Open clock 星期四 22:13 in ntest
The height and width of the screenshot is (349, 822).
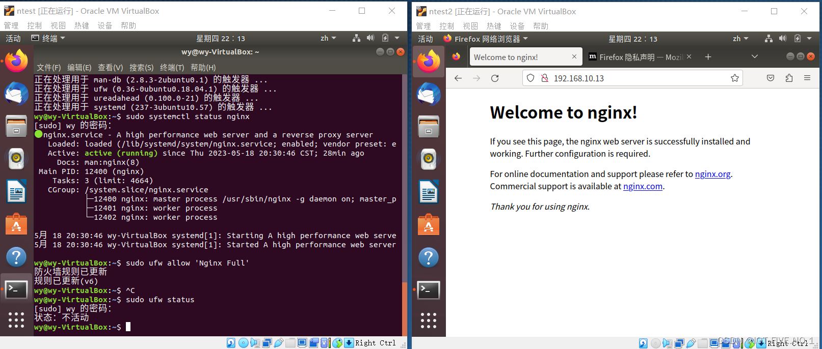(221, 38)
